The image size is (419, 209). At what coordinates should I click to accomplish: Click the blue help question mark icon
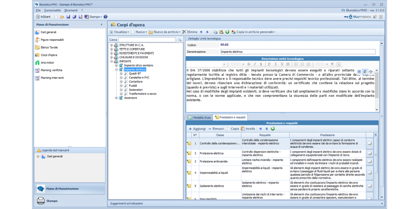coord(105,17)
